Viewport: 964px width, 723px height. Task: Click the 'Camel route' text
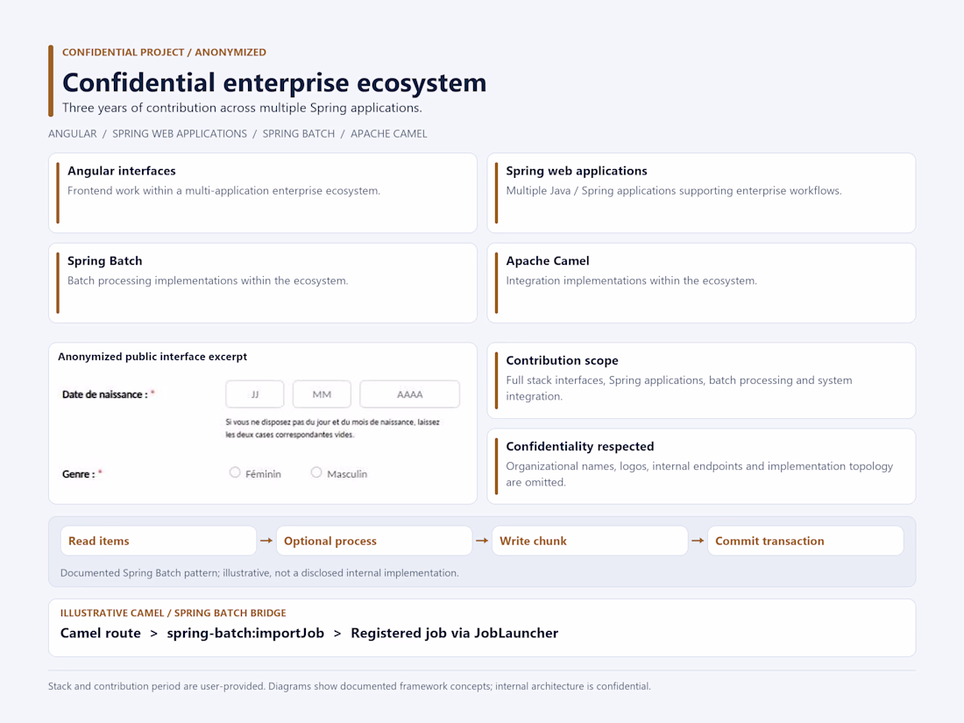coord(100,634)
